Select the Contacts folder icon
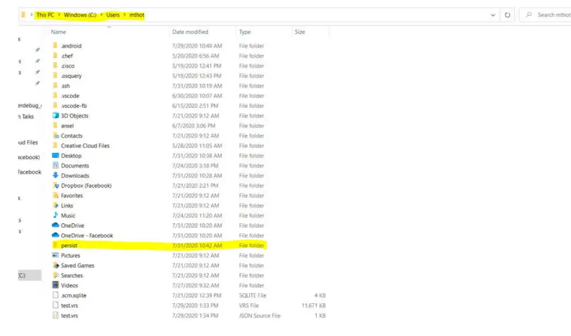571x336 pixels. (55, 136)
